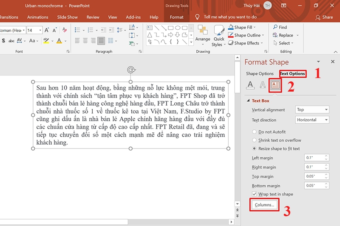The image size is (340, 226).
Task: Pick the Right Arrow shape from gallery
Action: (x=170, y=35)
